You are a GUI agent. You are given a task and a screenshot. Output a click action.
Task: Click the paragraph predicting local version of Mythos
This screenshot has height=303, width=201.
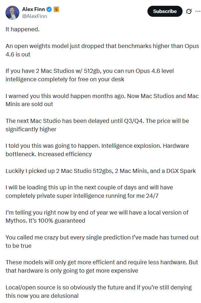[x=96, y=217]
